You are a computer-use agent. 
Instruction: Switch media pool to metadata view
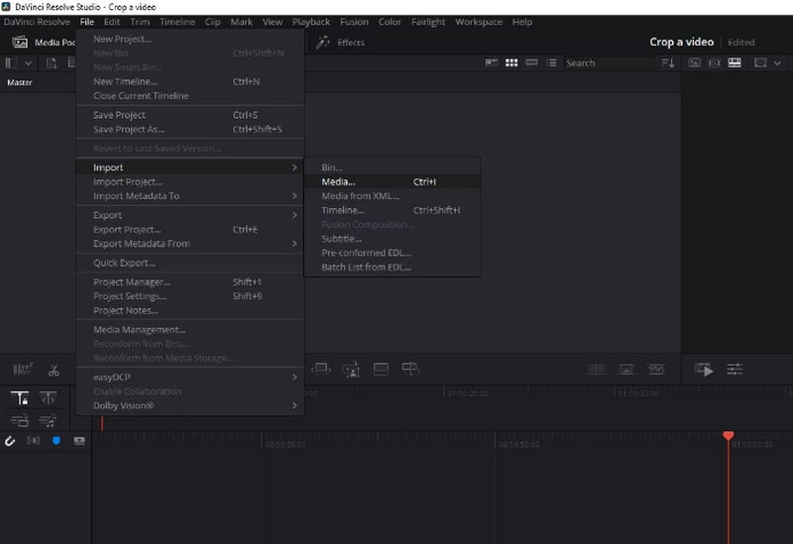pyautogui.click(x=491, y=62)
